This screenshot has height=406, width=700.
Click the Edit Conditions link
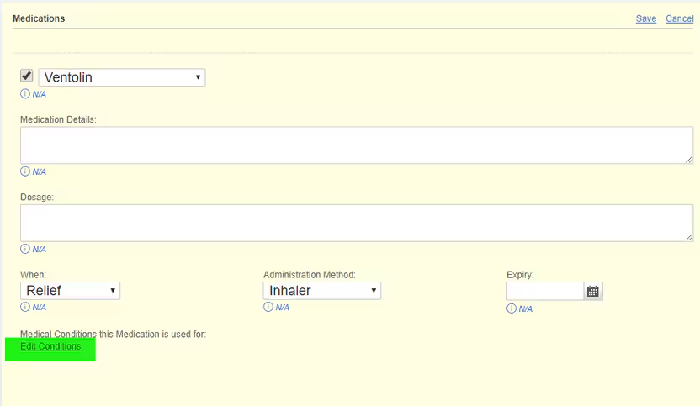[50, 346]
